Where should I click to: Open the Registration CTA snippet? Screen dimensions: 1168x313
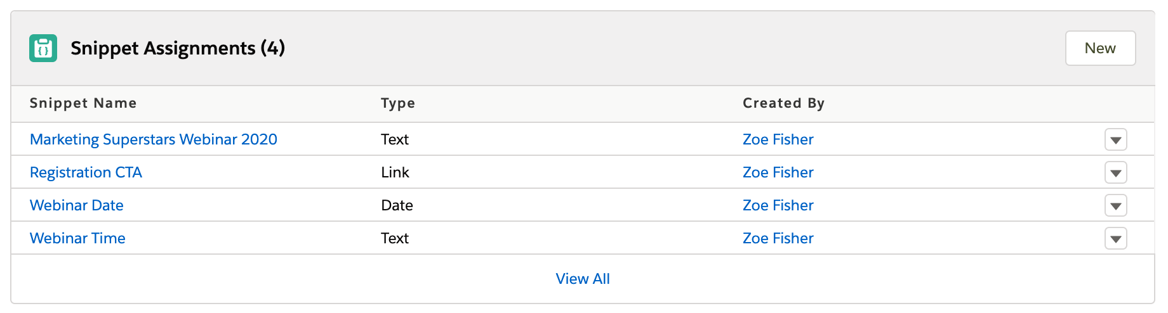pyautogui.click(x=86, y=172)
